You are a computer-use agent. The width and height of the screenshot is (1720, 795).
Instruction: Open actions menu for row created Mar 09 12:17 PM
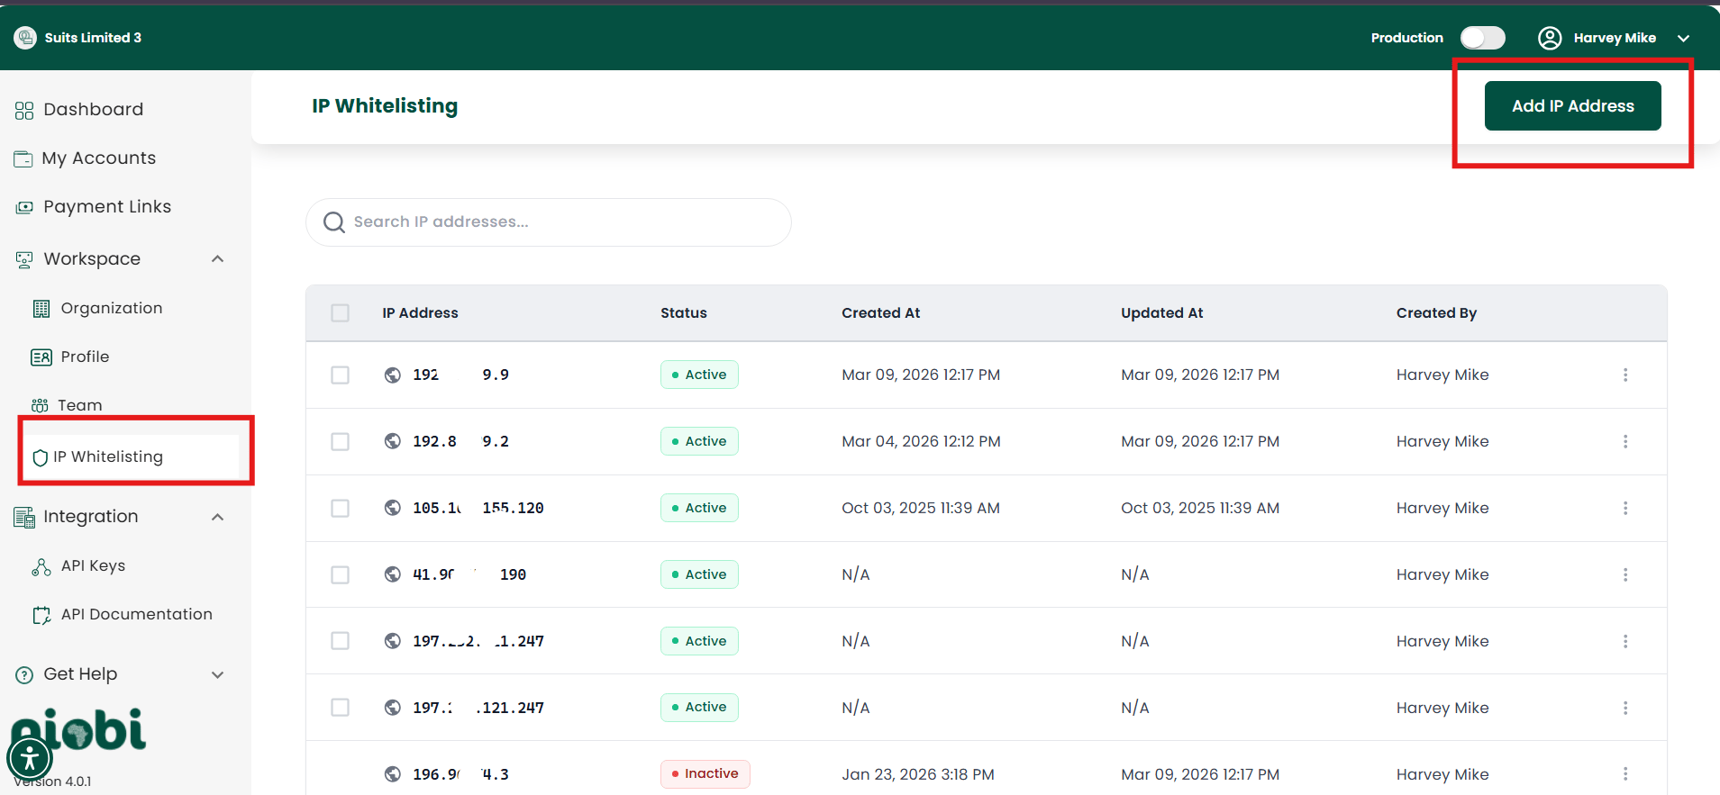tap(1625, 375)
